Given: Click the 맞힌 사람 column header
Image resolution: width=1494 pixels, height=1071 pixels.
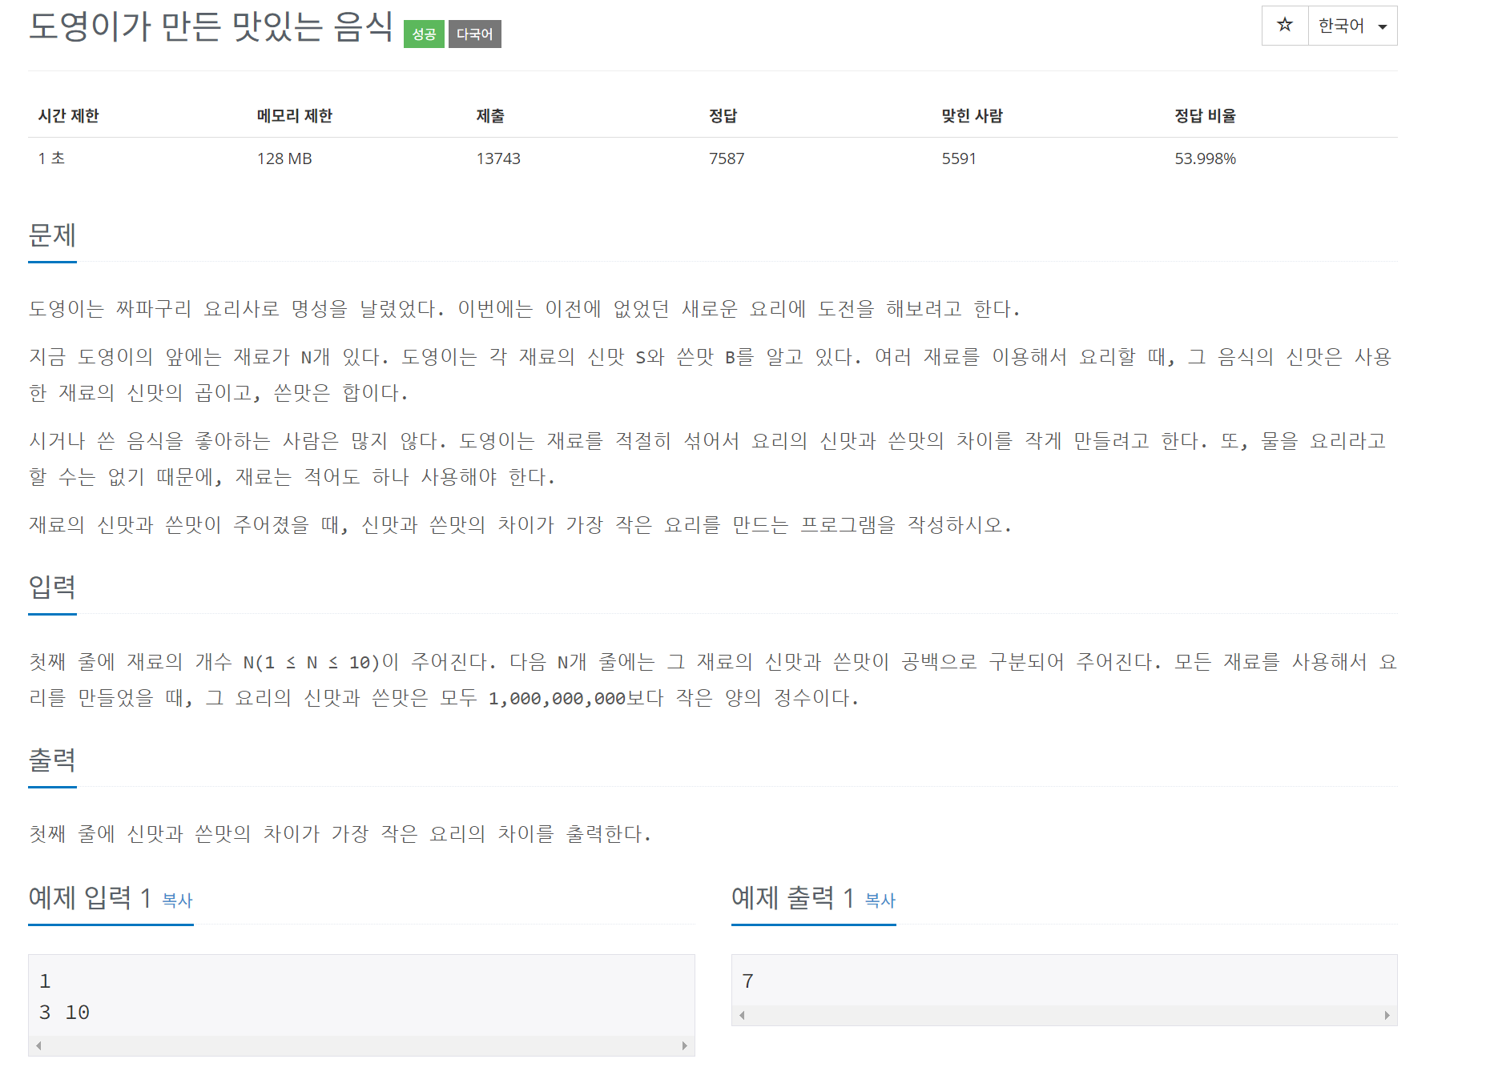Looking at the screenshot, I should [x=972, y=115].
